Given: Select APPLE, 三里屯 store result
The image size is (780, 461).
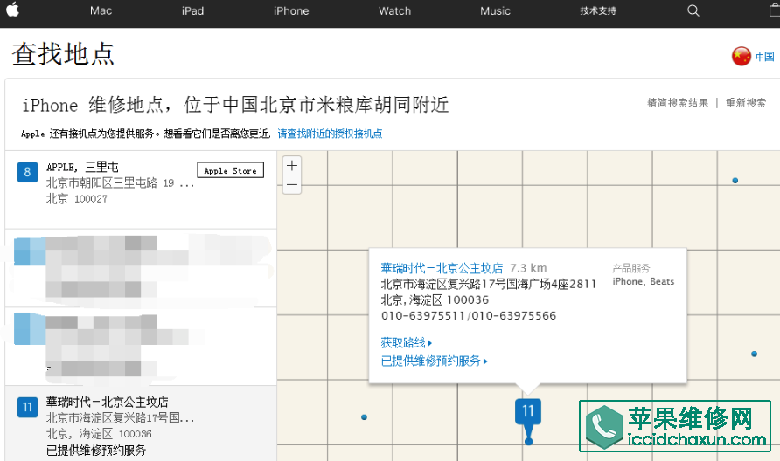Looking at the screenshot, I should tap(141, 189).
